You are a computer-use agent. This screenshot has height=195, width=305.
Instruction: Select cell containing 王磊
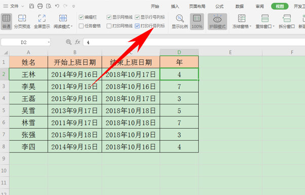point(28,98)
